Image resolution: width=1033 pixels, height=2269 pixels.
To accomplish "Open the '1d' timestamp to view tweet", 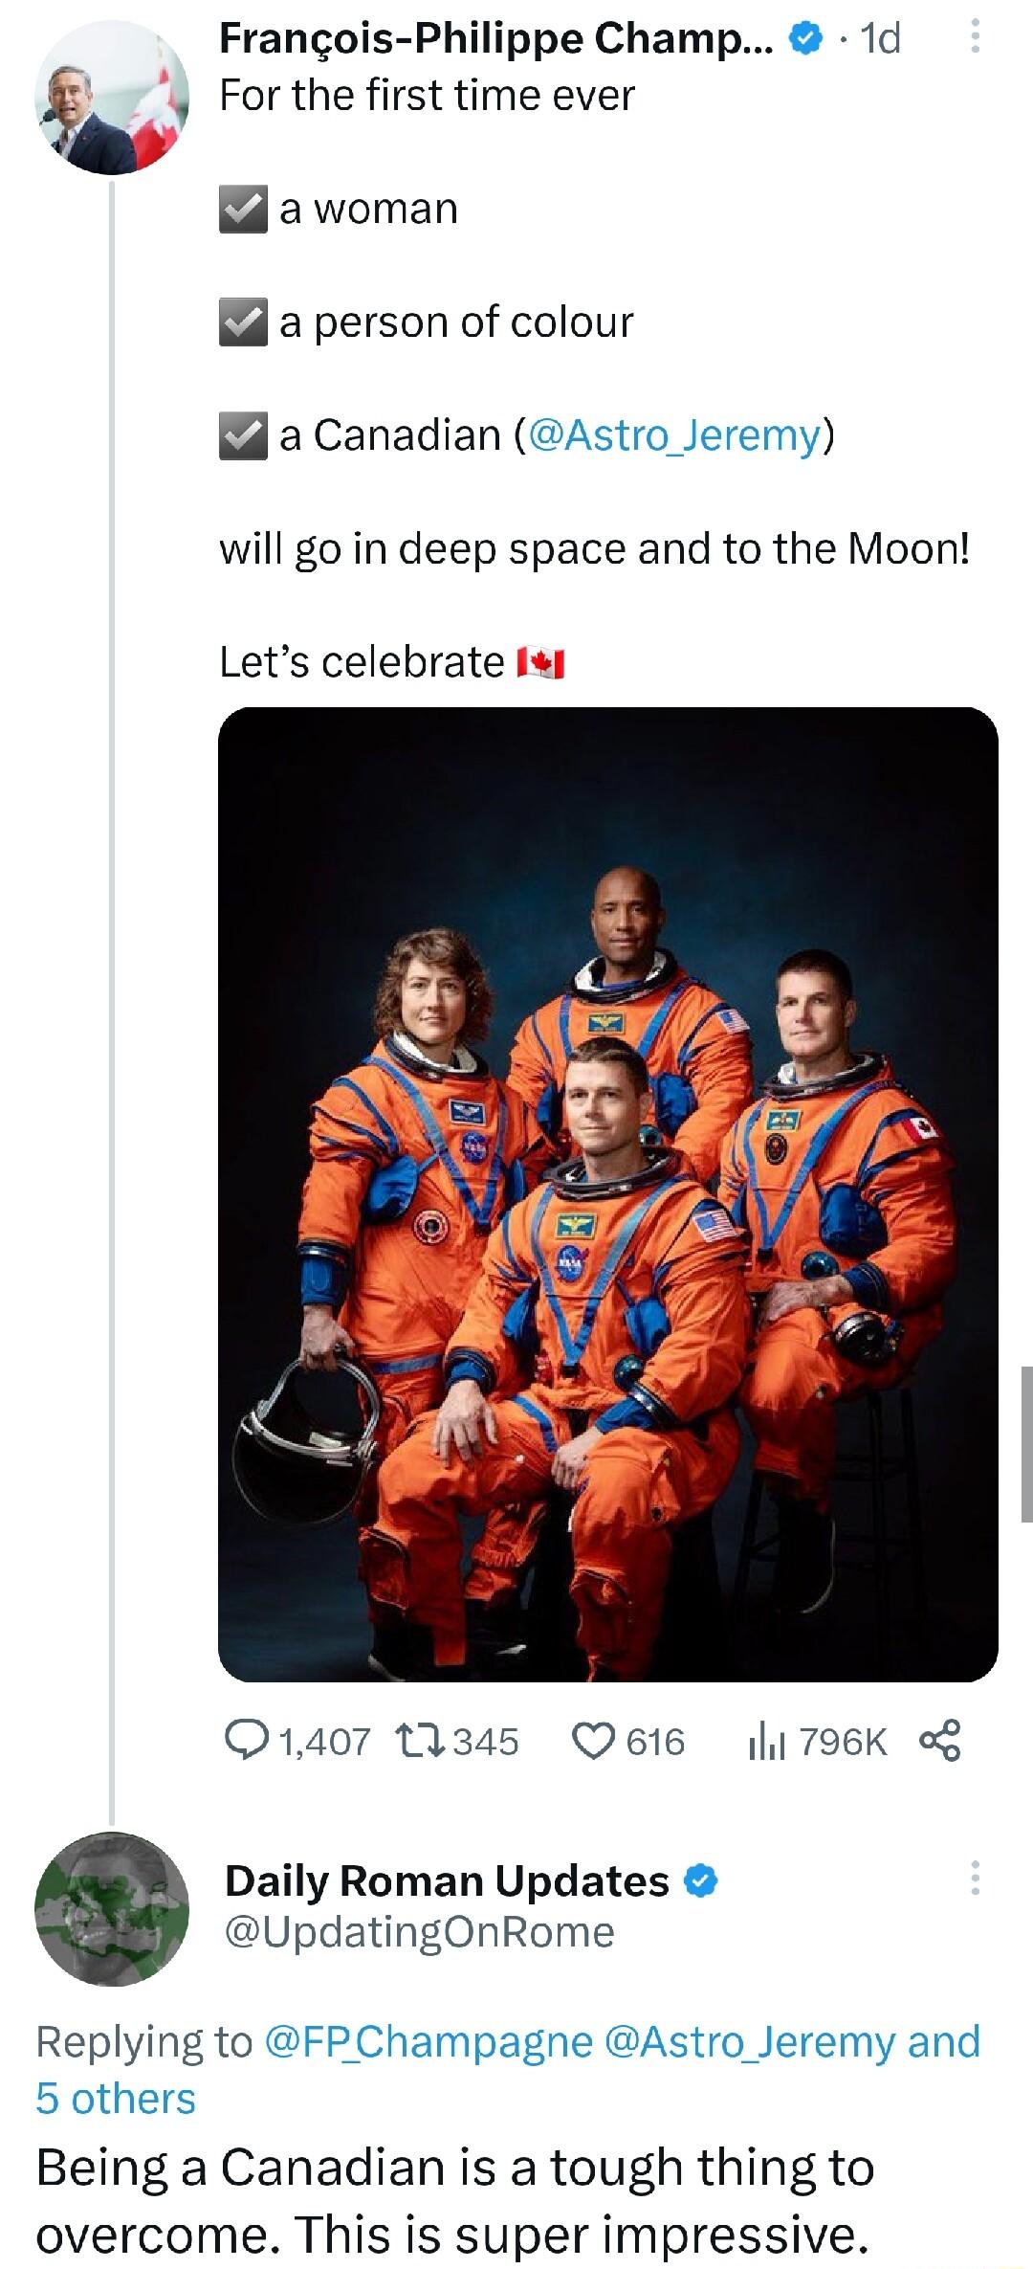I will click(879, 38).
